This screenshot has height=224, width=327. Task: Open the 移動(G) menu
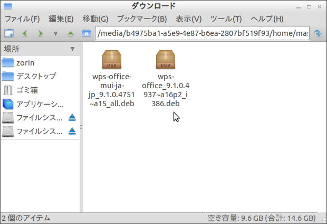click(x=95, y=19)
